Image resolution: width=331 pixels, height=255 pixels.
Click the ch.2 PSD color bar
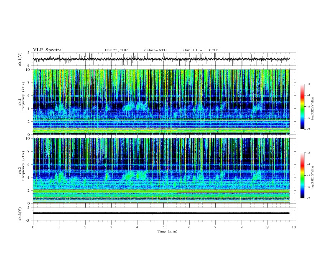pyautogui.click(x=302, y=175)
